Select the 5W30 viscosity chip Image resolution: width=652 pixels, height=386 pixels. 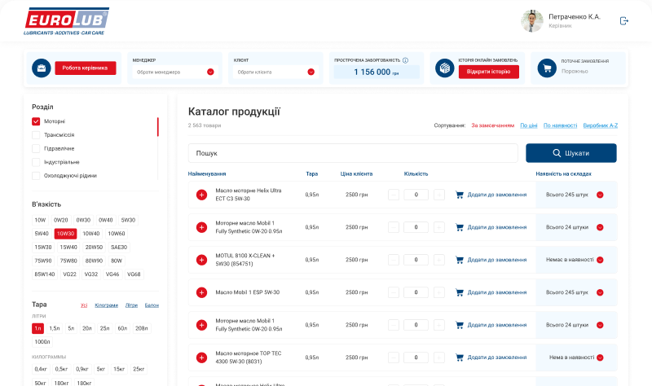tap(128, 220)
